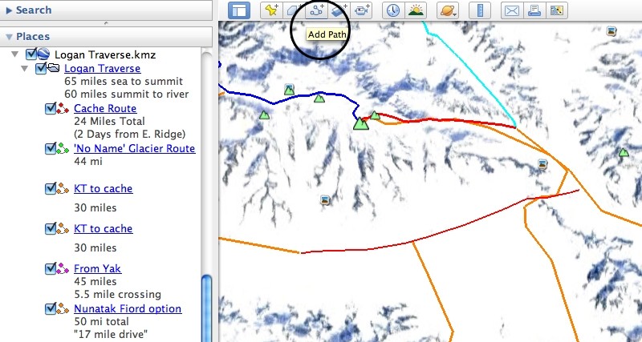642x342 pixels.
Task: Click the Record a Tour icon
Action: coord(363,10)
